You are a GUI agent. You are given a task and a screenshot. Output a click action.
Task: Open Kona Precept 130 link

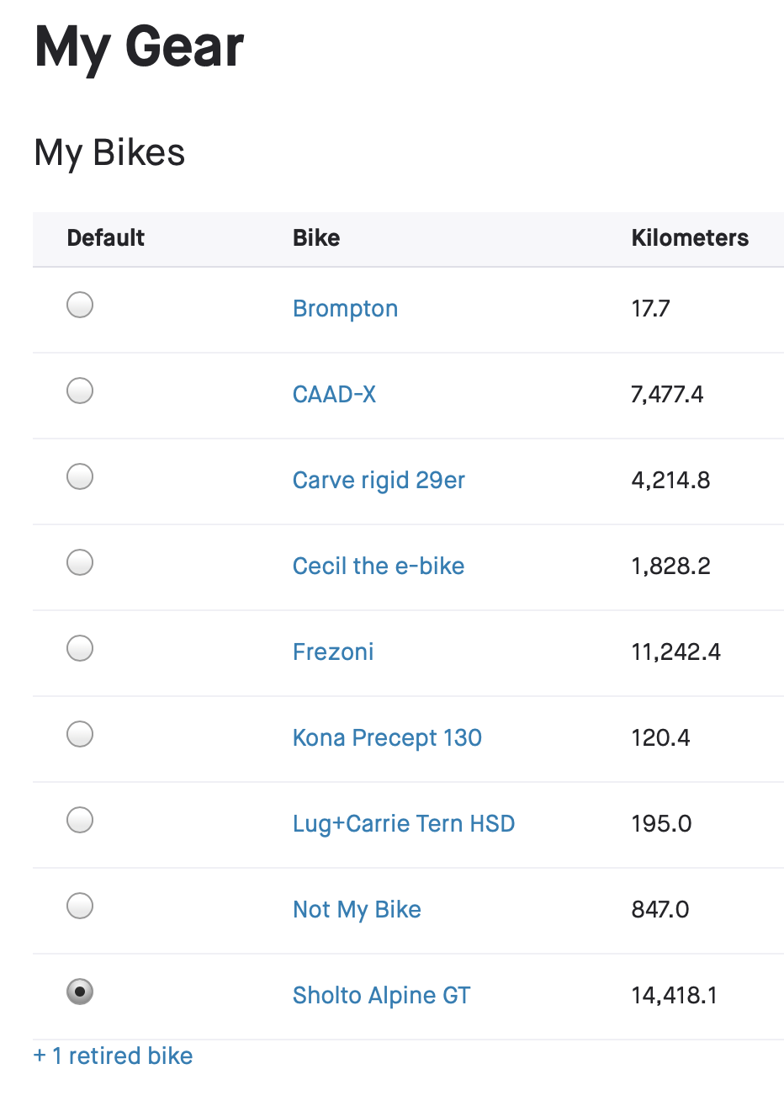tap(387, 737)
